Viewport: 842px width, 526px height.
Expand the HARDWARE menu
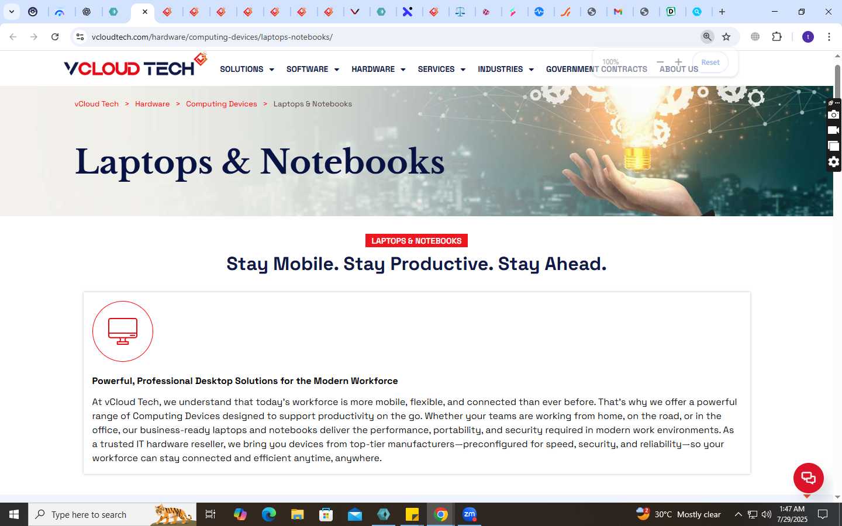(378, 69)
